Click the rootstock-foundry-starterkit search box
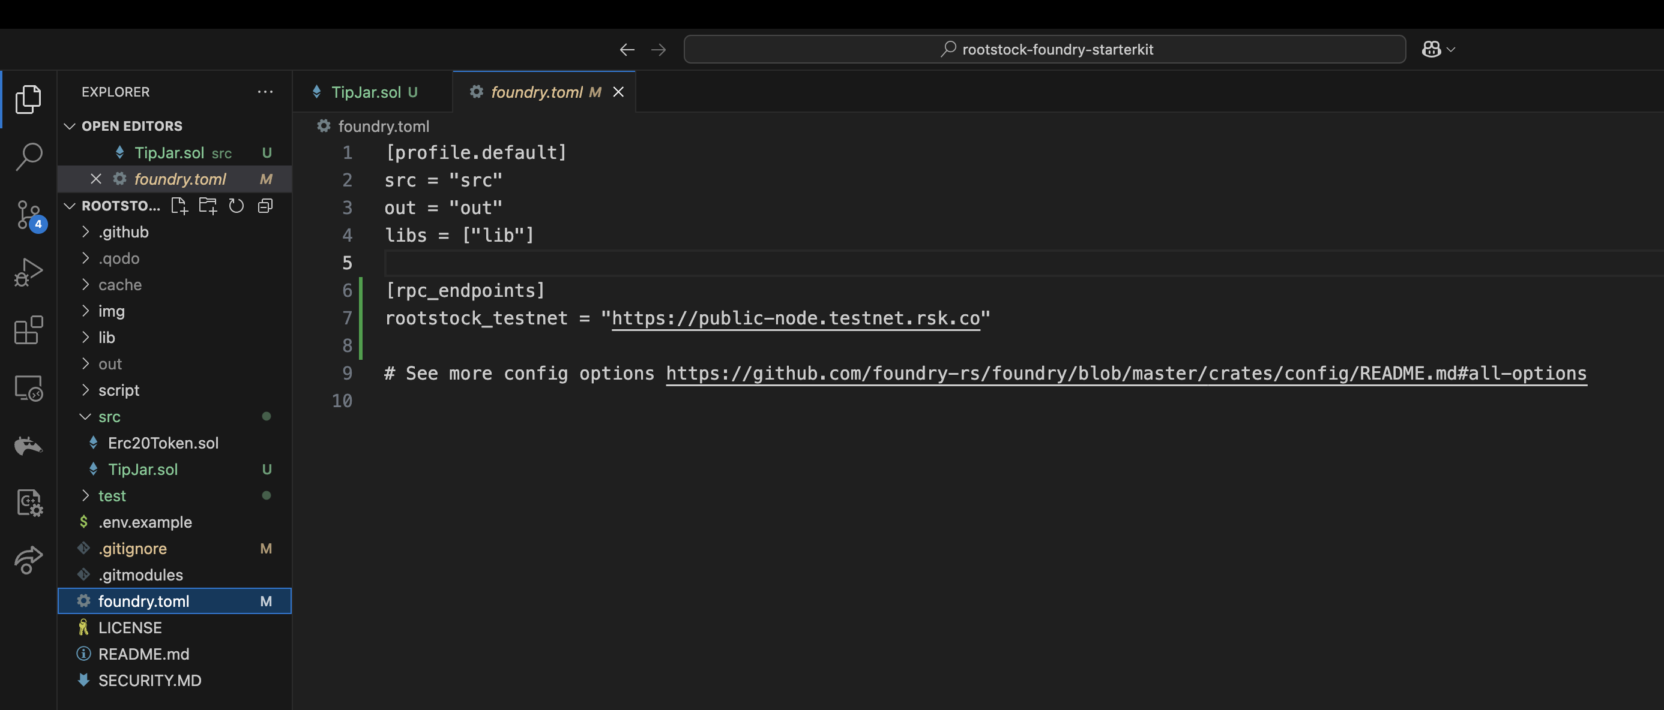 (x=1045, y=50)
